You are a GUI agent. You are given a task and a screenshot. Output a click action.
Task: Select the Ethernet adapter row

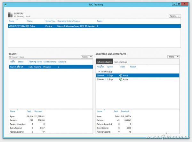coord(138,75)
